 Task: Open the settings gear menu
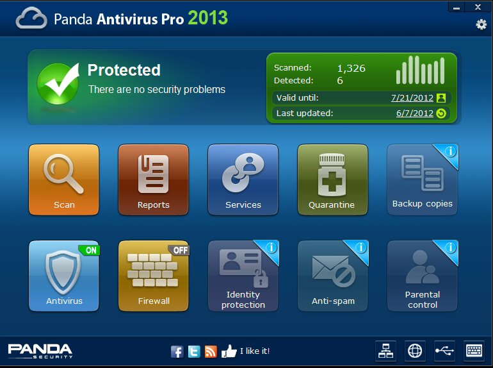coord(481,24)
